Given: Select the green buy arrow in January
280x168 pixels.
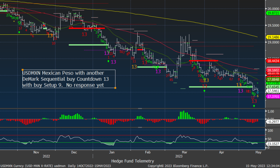Looking at the screenshot, I should tap(109, 61).
